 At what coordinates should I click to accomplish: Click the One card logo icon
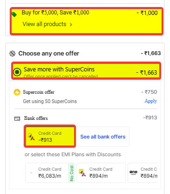(x=133, y=173)
